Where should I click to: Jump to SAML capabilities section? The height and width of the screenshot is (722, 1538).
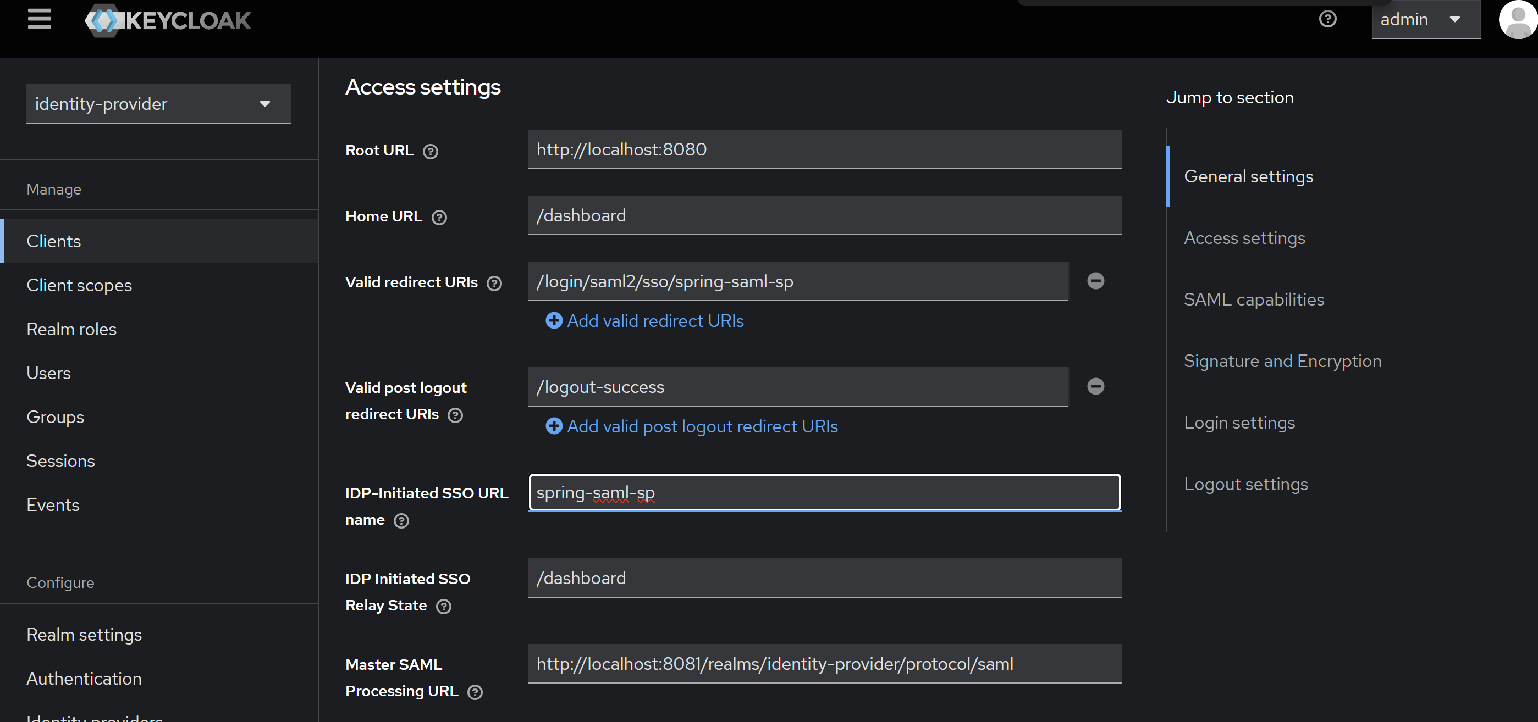coord(1253,299)
